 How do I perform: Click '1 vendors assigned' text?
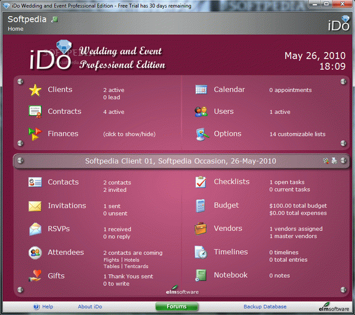pos(296,229)
